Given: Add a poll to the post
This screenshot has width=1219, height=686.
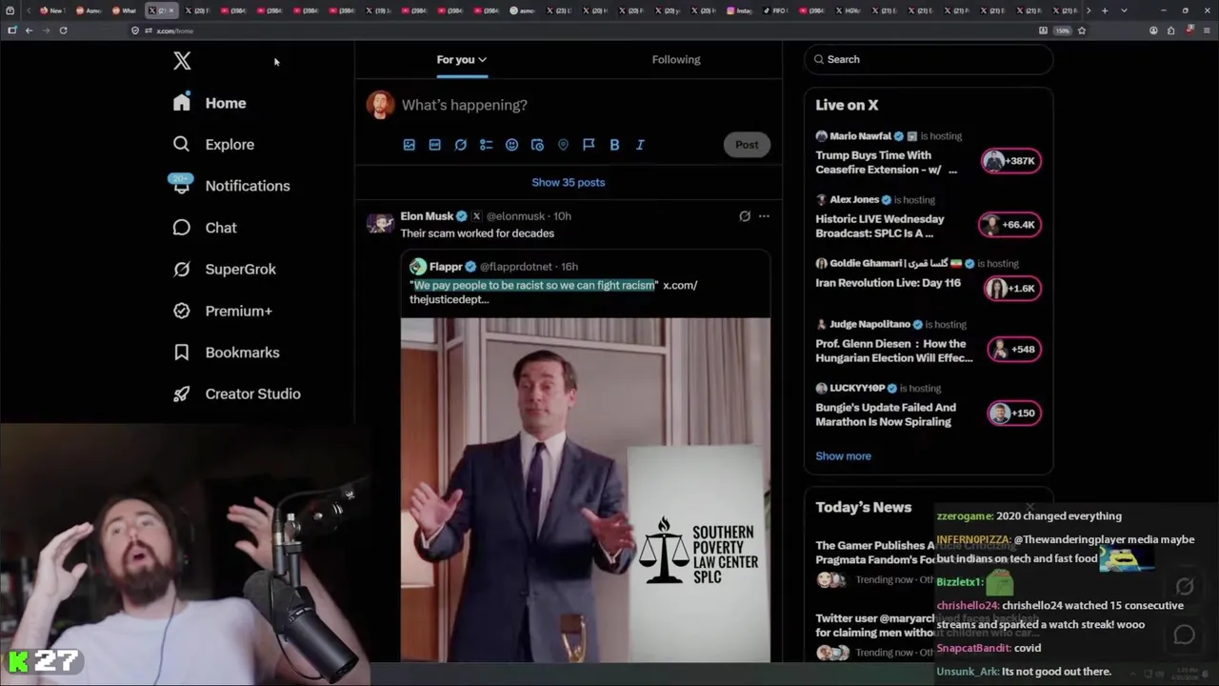Looking at the screenshot, I should click(x=486, y=145).
